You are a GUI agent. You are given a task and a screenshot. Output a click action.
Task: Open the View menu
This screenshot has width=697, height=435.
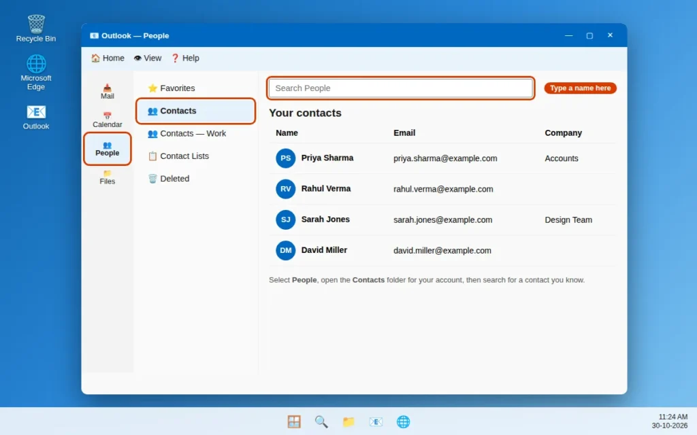point(148,58)
